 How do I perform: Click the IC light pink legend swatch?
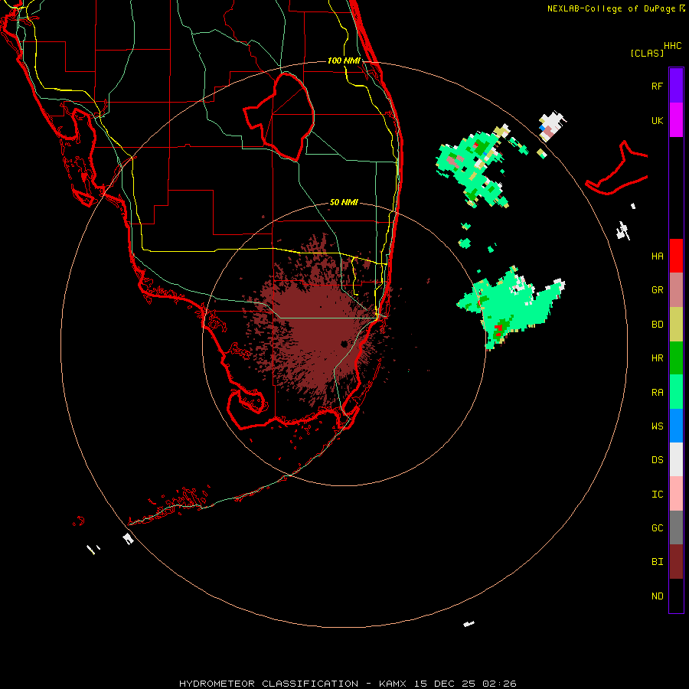click(676, 494)
